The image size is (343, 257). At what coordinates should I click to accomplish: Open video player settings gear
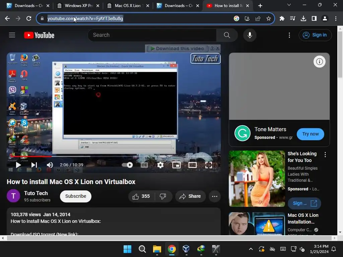pos(160,165)
